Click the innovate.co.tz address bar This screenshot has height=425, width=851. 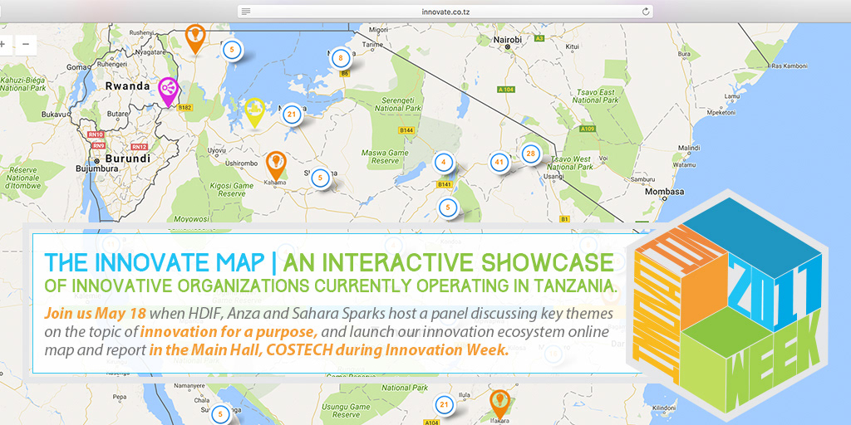coord(445,12)
